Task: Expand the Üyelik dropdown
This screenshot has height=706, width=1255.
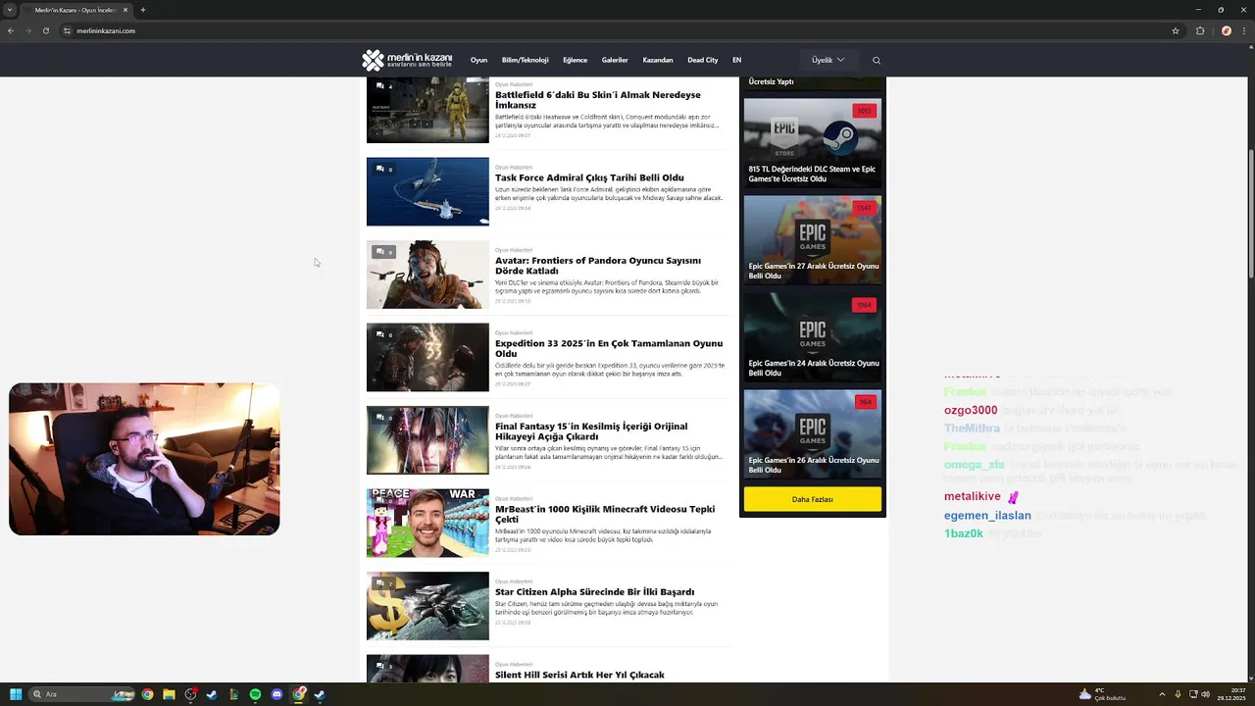Action: [x=828, y=60]
